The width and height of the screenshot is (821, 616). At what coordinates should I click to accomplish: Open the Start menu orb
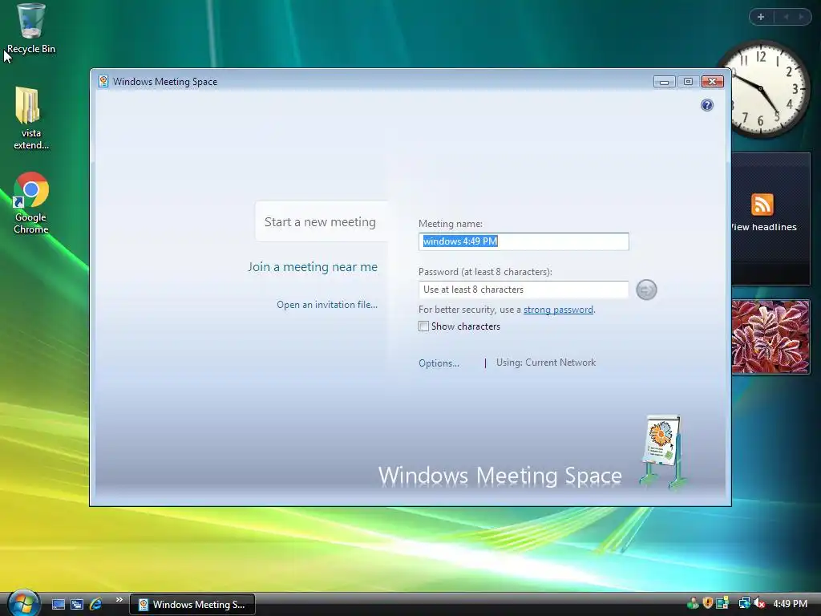point(23,603)
